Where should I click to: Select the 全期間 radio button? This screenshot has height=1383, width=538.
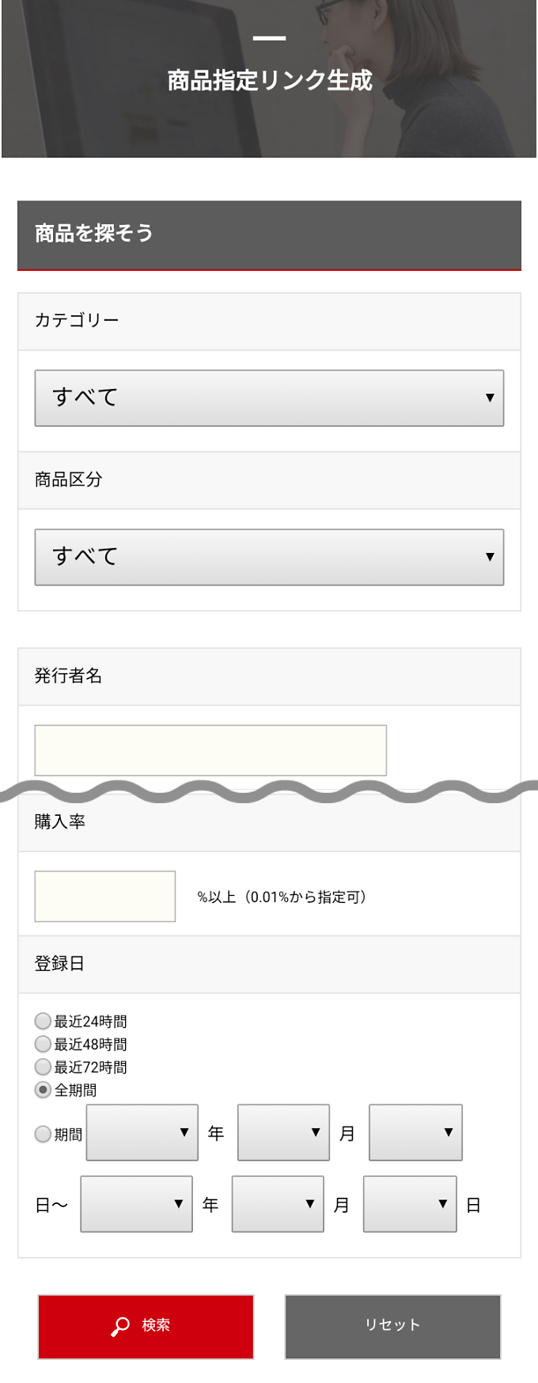click(x=44, y=1090)
